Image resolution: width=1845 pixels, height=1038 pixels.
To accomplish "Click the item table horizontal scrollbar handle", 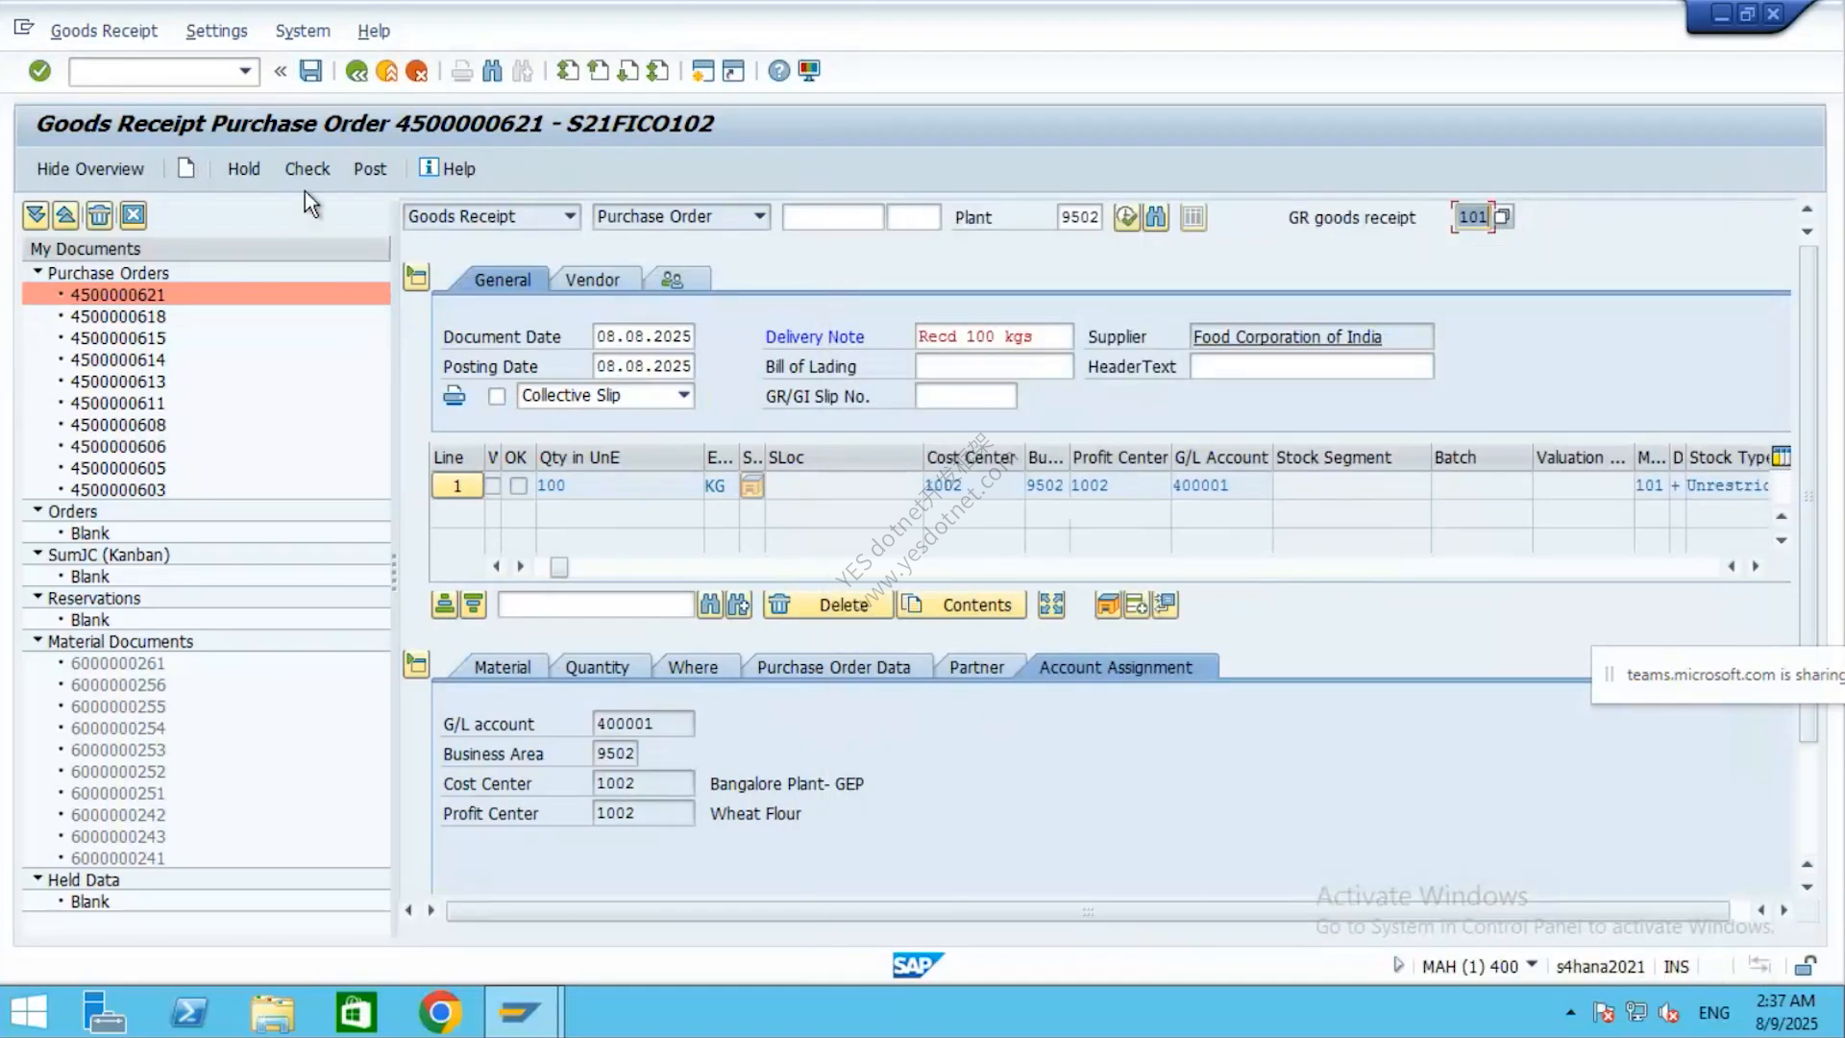I will tap(559, 567).
